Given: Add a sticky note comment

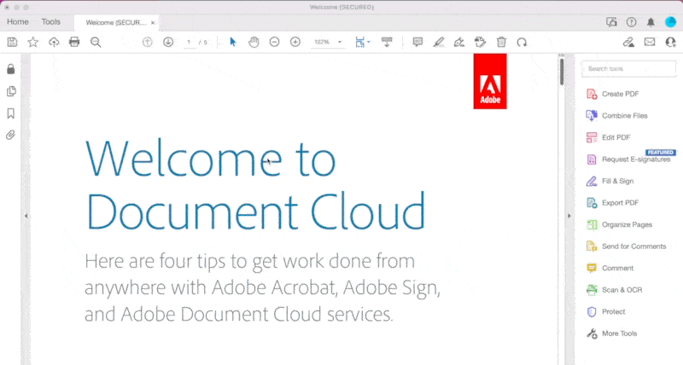Looking at the screenshot, I should click(417, 42).
